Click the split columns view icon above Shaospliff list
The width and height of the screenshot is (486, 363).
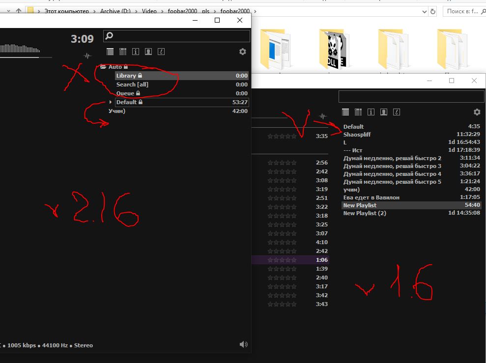coord(358,112)
